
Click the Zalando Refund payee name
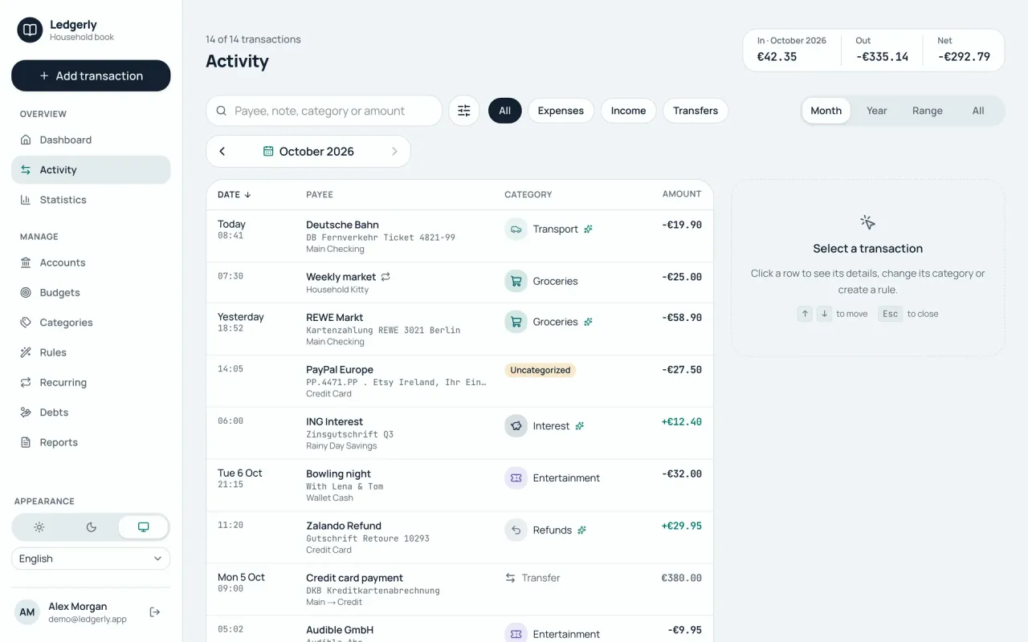(x=344, y=526)
